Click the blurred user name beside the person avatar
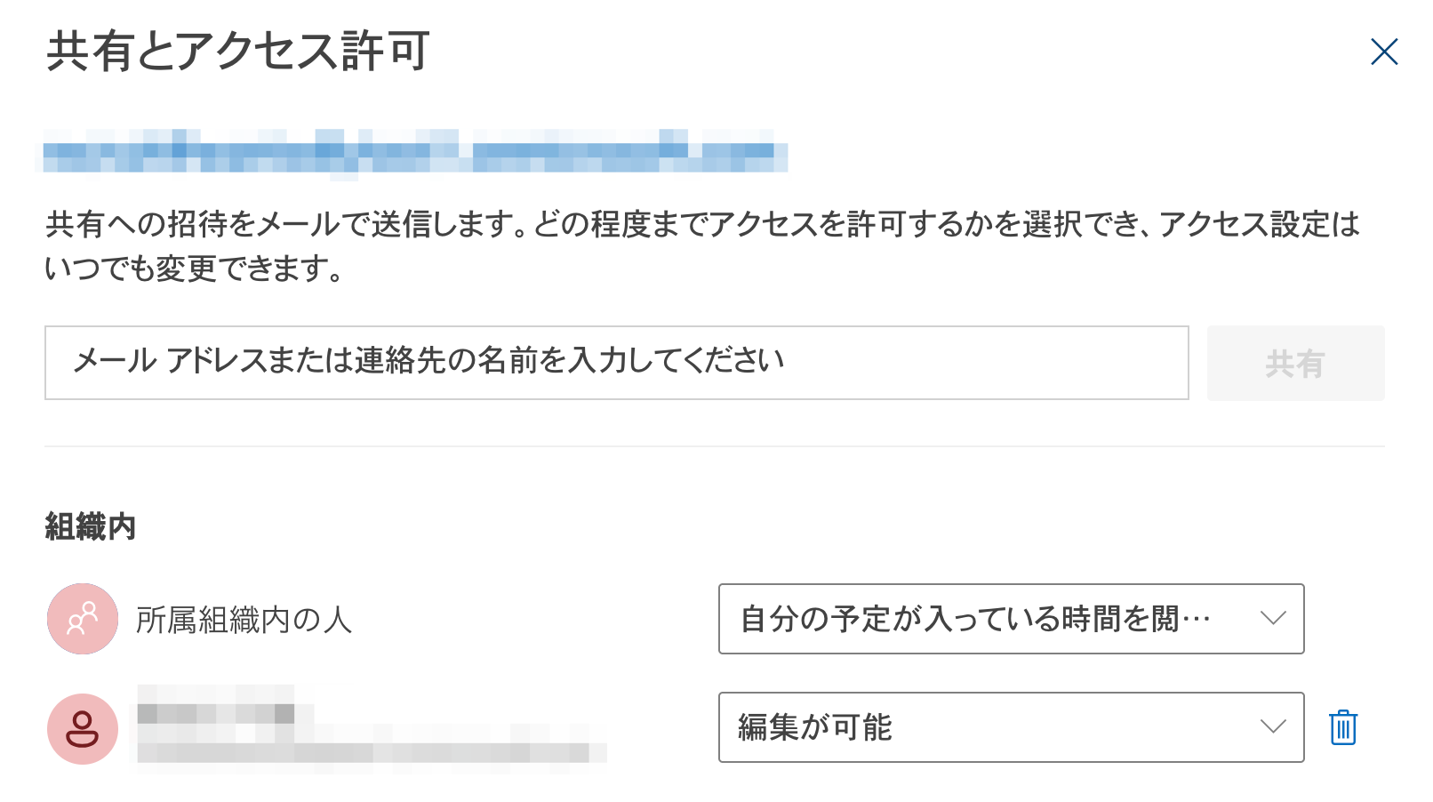 coord(216,712)
